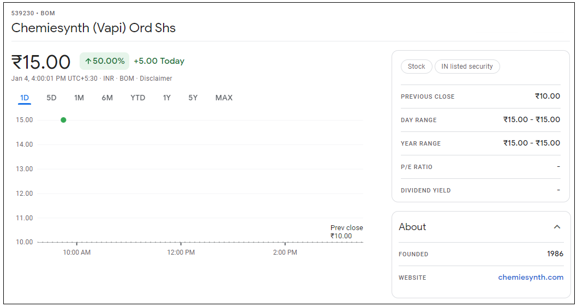Click the 10:00 AM axis label
577x307 pixels.
[x=76, y=252]
